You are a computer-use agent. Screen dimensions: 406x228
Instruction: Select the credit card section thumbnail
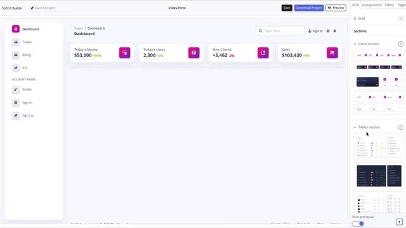(379, 82)
